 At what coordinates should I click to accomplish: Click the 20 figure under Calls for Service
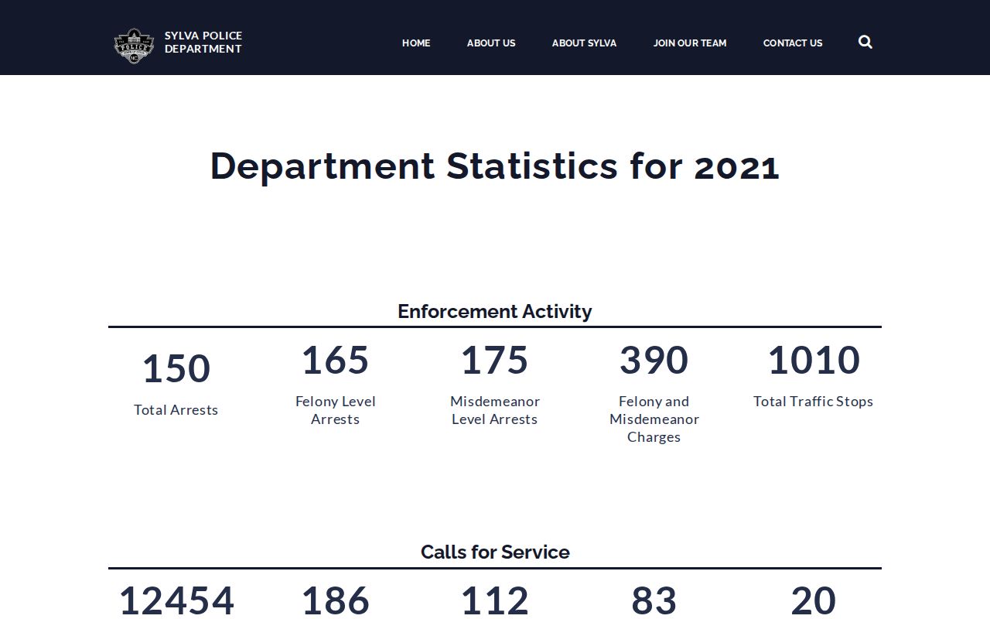coord(814,601)
